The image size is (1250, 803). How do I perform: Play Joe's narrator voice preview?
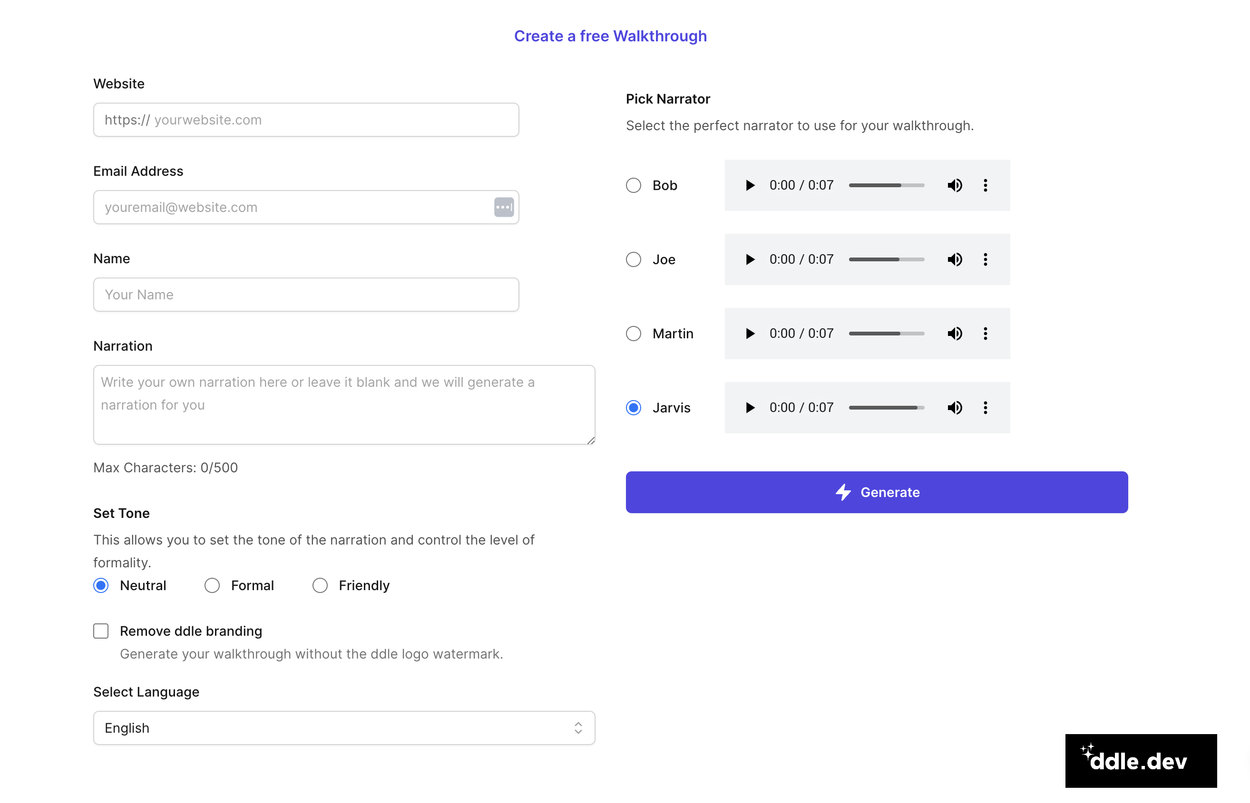(x=750, y=259)
